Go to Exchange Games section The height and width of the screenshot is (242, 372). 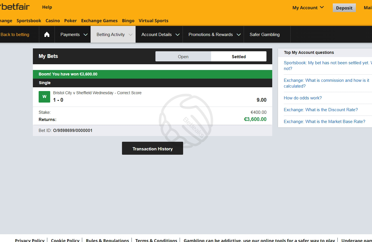tap(99, 21)
